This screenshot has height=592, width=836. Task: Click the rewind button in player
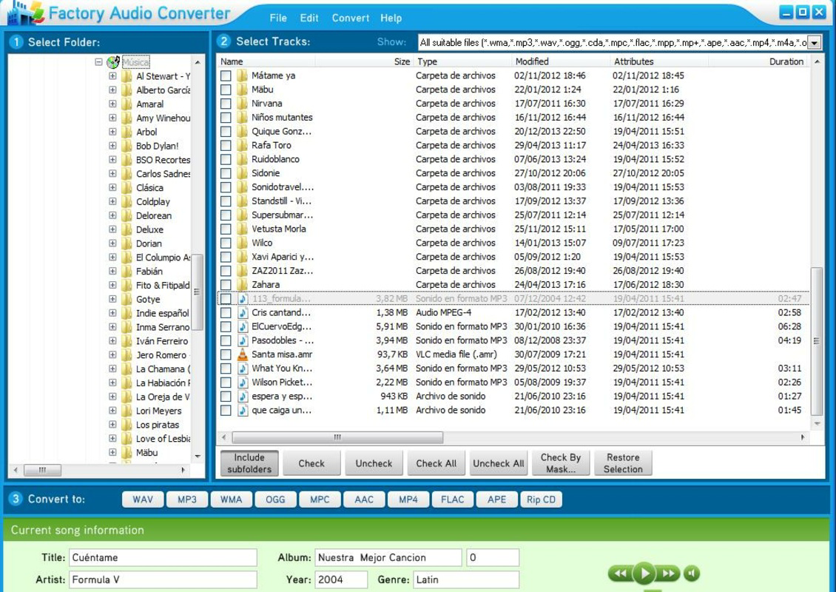point(620,573)
